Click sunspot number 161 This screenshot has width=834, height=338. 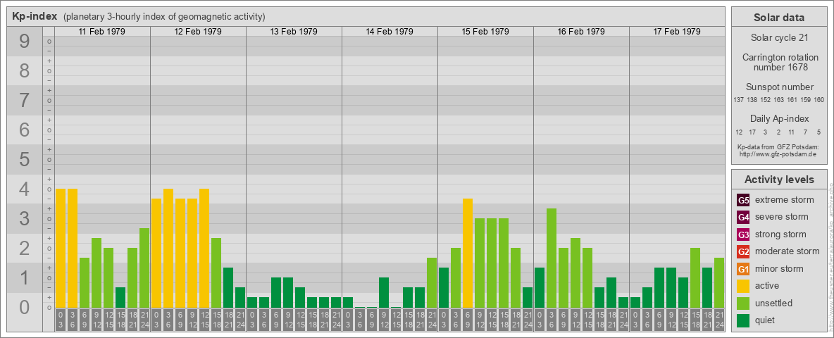tap(792, 100)
